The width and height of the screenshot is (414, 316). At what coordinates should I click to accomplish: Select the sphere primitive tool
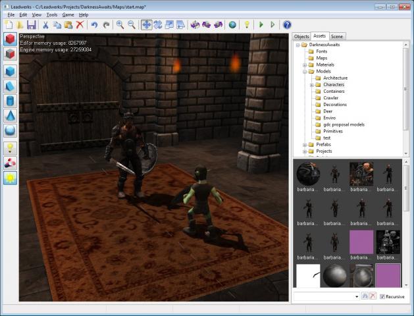click(10, 130)
